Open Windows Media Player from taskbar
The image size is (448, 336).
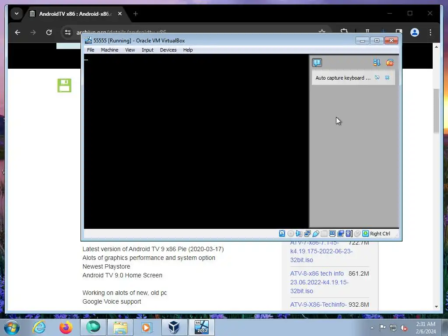147,327
